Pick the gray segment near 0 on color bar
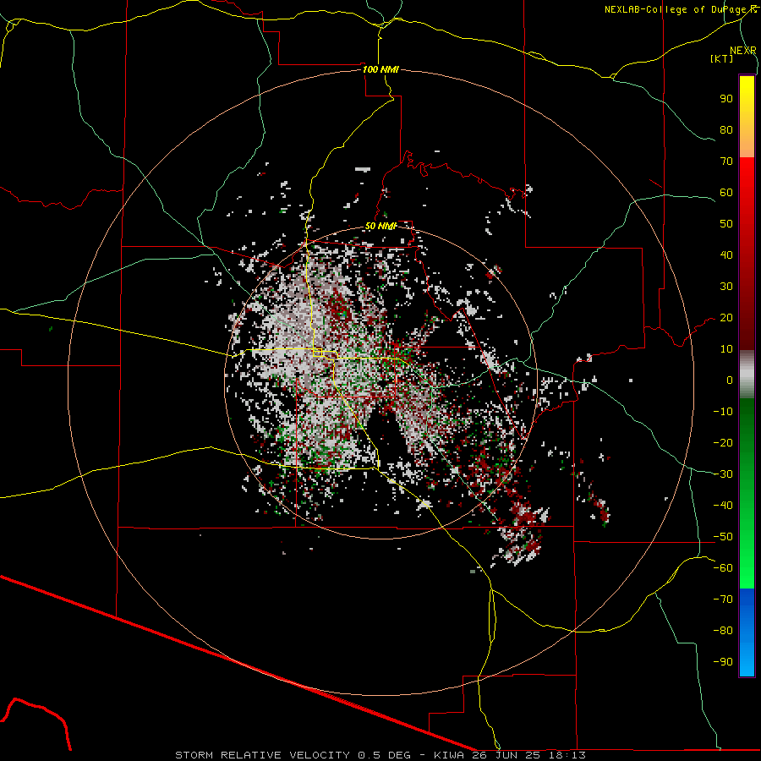This screenshot has height=761, width=761. coord(747,375)
